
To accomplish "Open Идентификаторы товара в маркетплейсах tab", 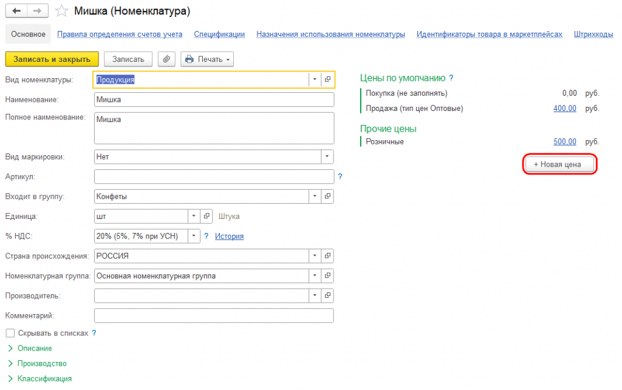I will (x=490, y=35).
